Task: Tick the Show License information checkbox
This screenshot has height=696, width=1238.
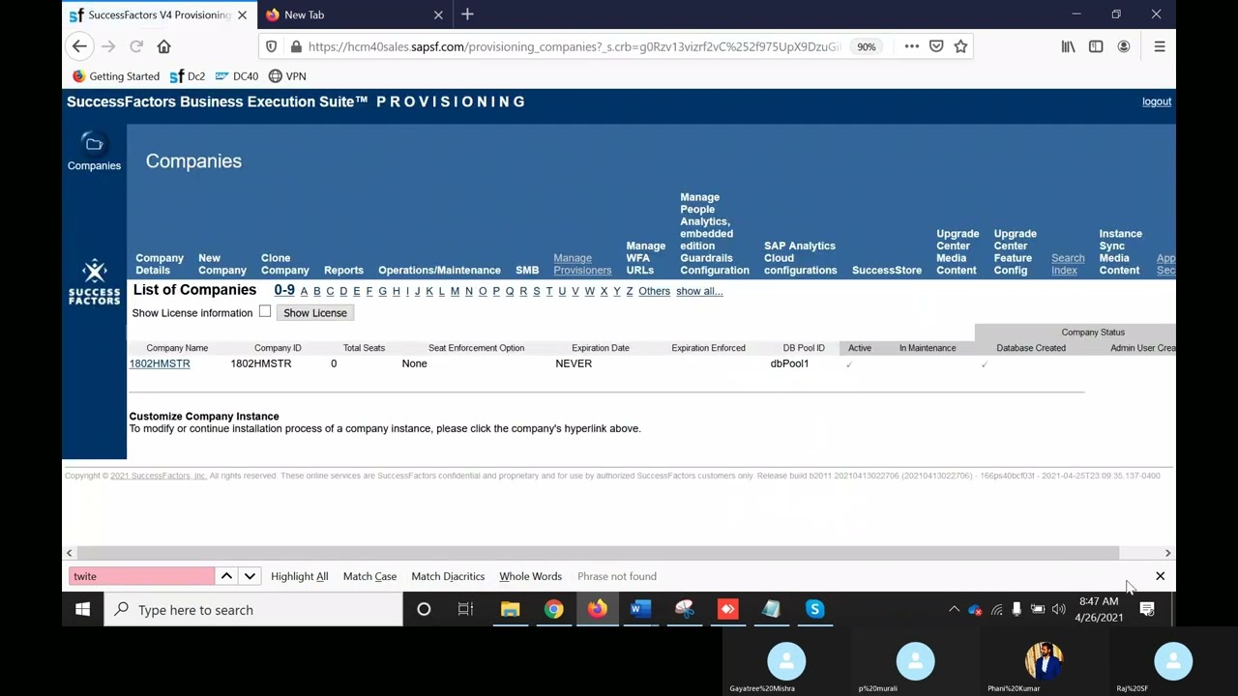Action: [265, 311]
